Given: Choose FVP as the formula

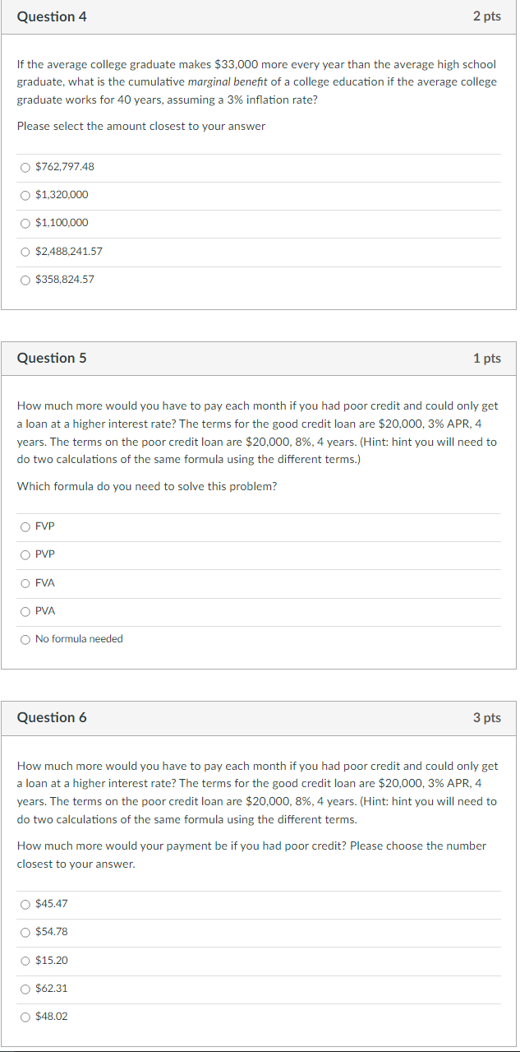Looking at the screenshot, I should (x=25, y=526).
